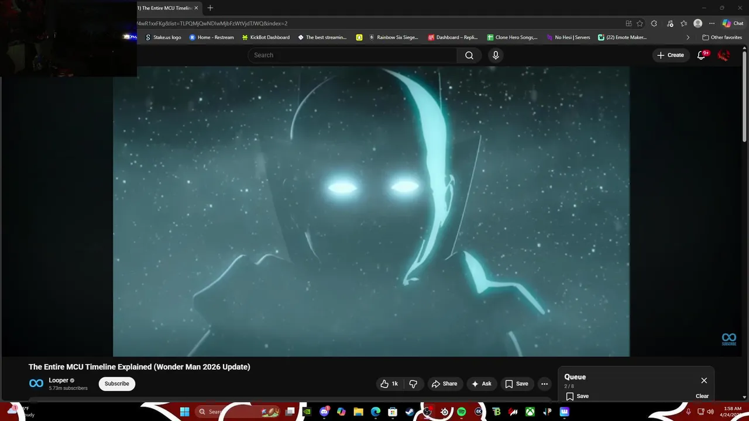Focus the YouTube search field
The height and width of the screenshot is (421, 749).
(352, 55)
